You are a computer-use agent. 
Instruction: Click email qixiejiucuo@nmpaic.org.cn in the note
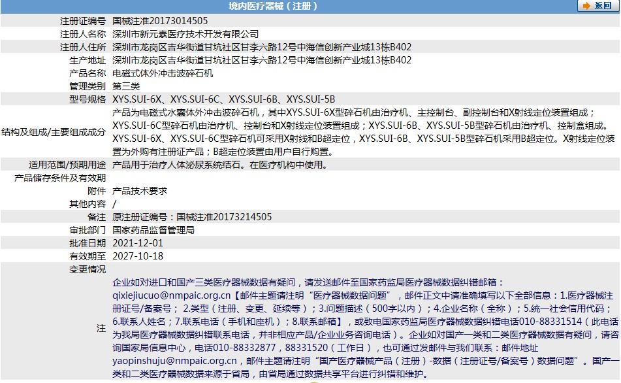coord(172,296)
